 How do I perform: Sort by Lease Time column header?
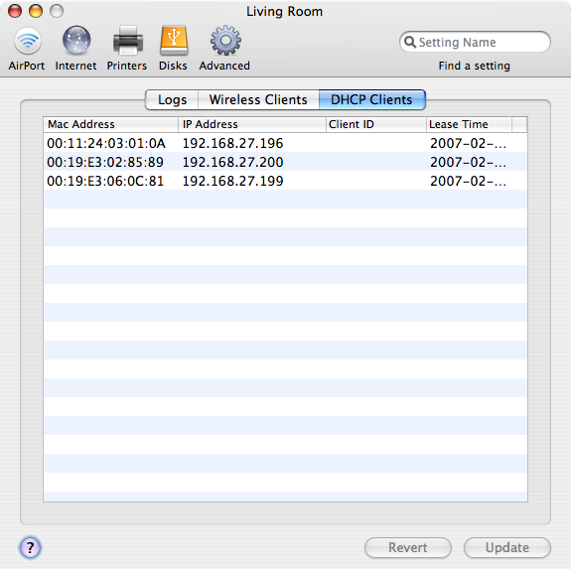click(x=469, y=124)
